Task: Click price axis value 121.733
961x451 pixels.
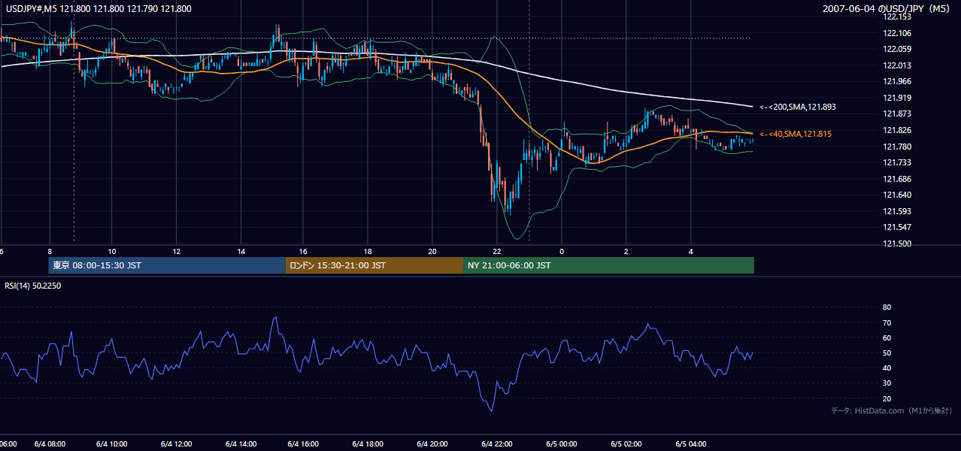Action: (896, 162)
